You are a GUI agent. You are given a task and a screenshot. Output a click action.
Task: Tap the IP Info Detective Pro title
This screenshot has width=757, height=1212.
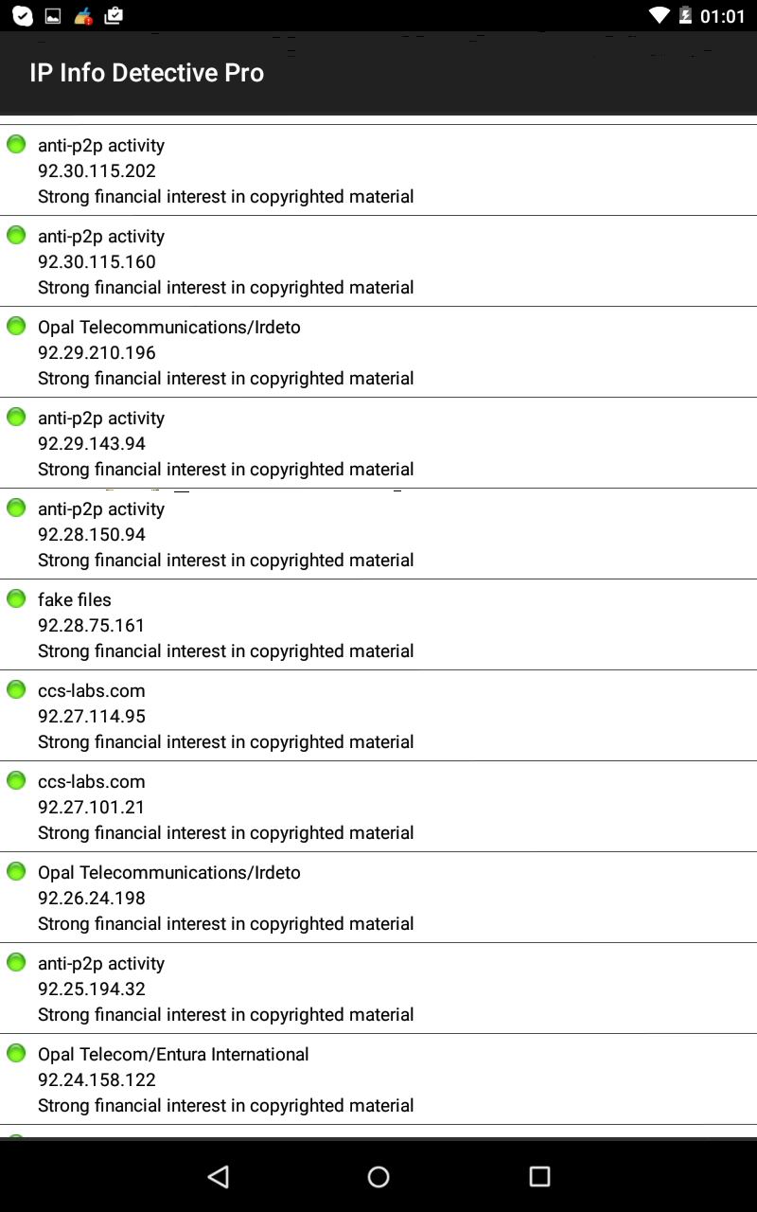pyautogui.click(x=147, y=73)
